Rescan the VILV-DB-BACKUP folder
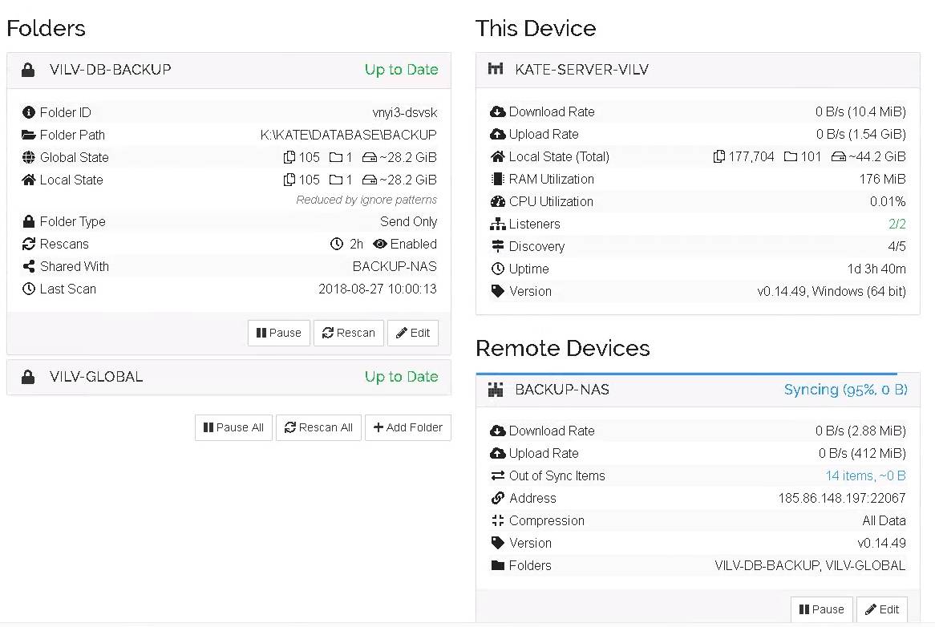Image resolution: width=935 pixels, height=627 pixels. pyautogui.click(x=348, y=333)
